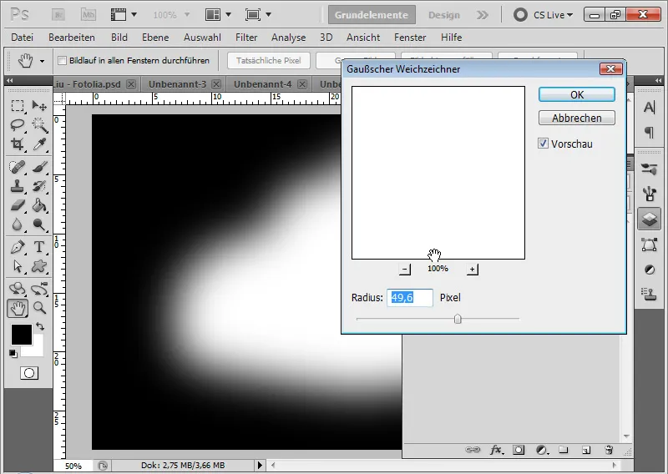668x474 pixels.
Task: Select the Brush tool
Action: [39, 167]
